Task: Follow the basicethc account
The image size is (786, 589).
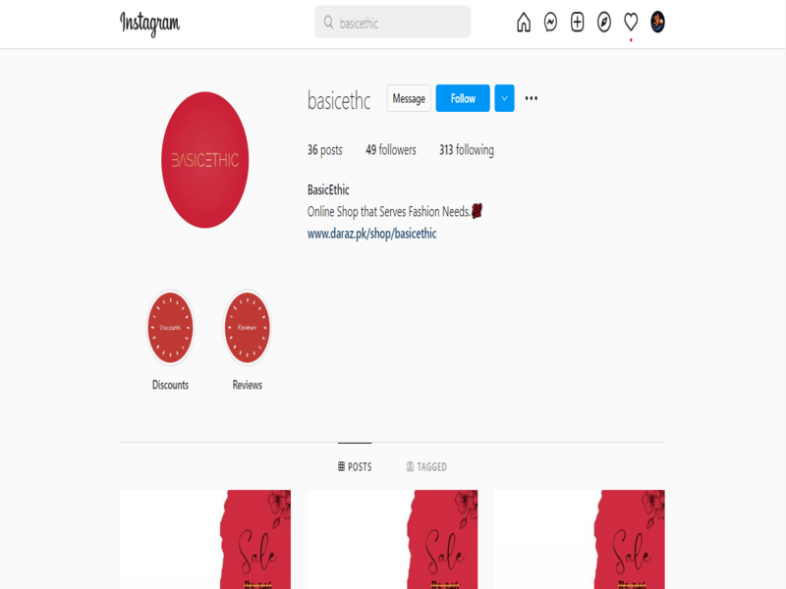Action: [463, 98]
